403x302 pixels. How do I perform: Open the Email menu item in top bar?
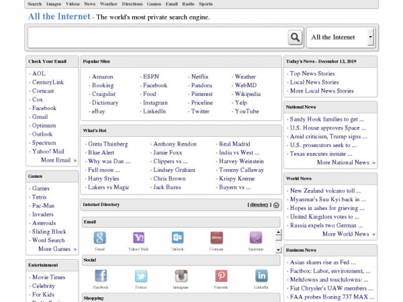coord(172,4)
